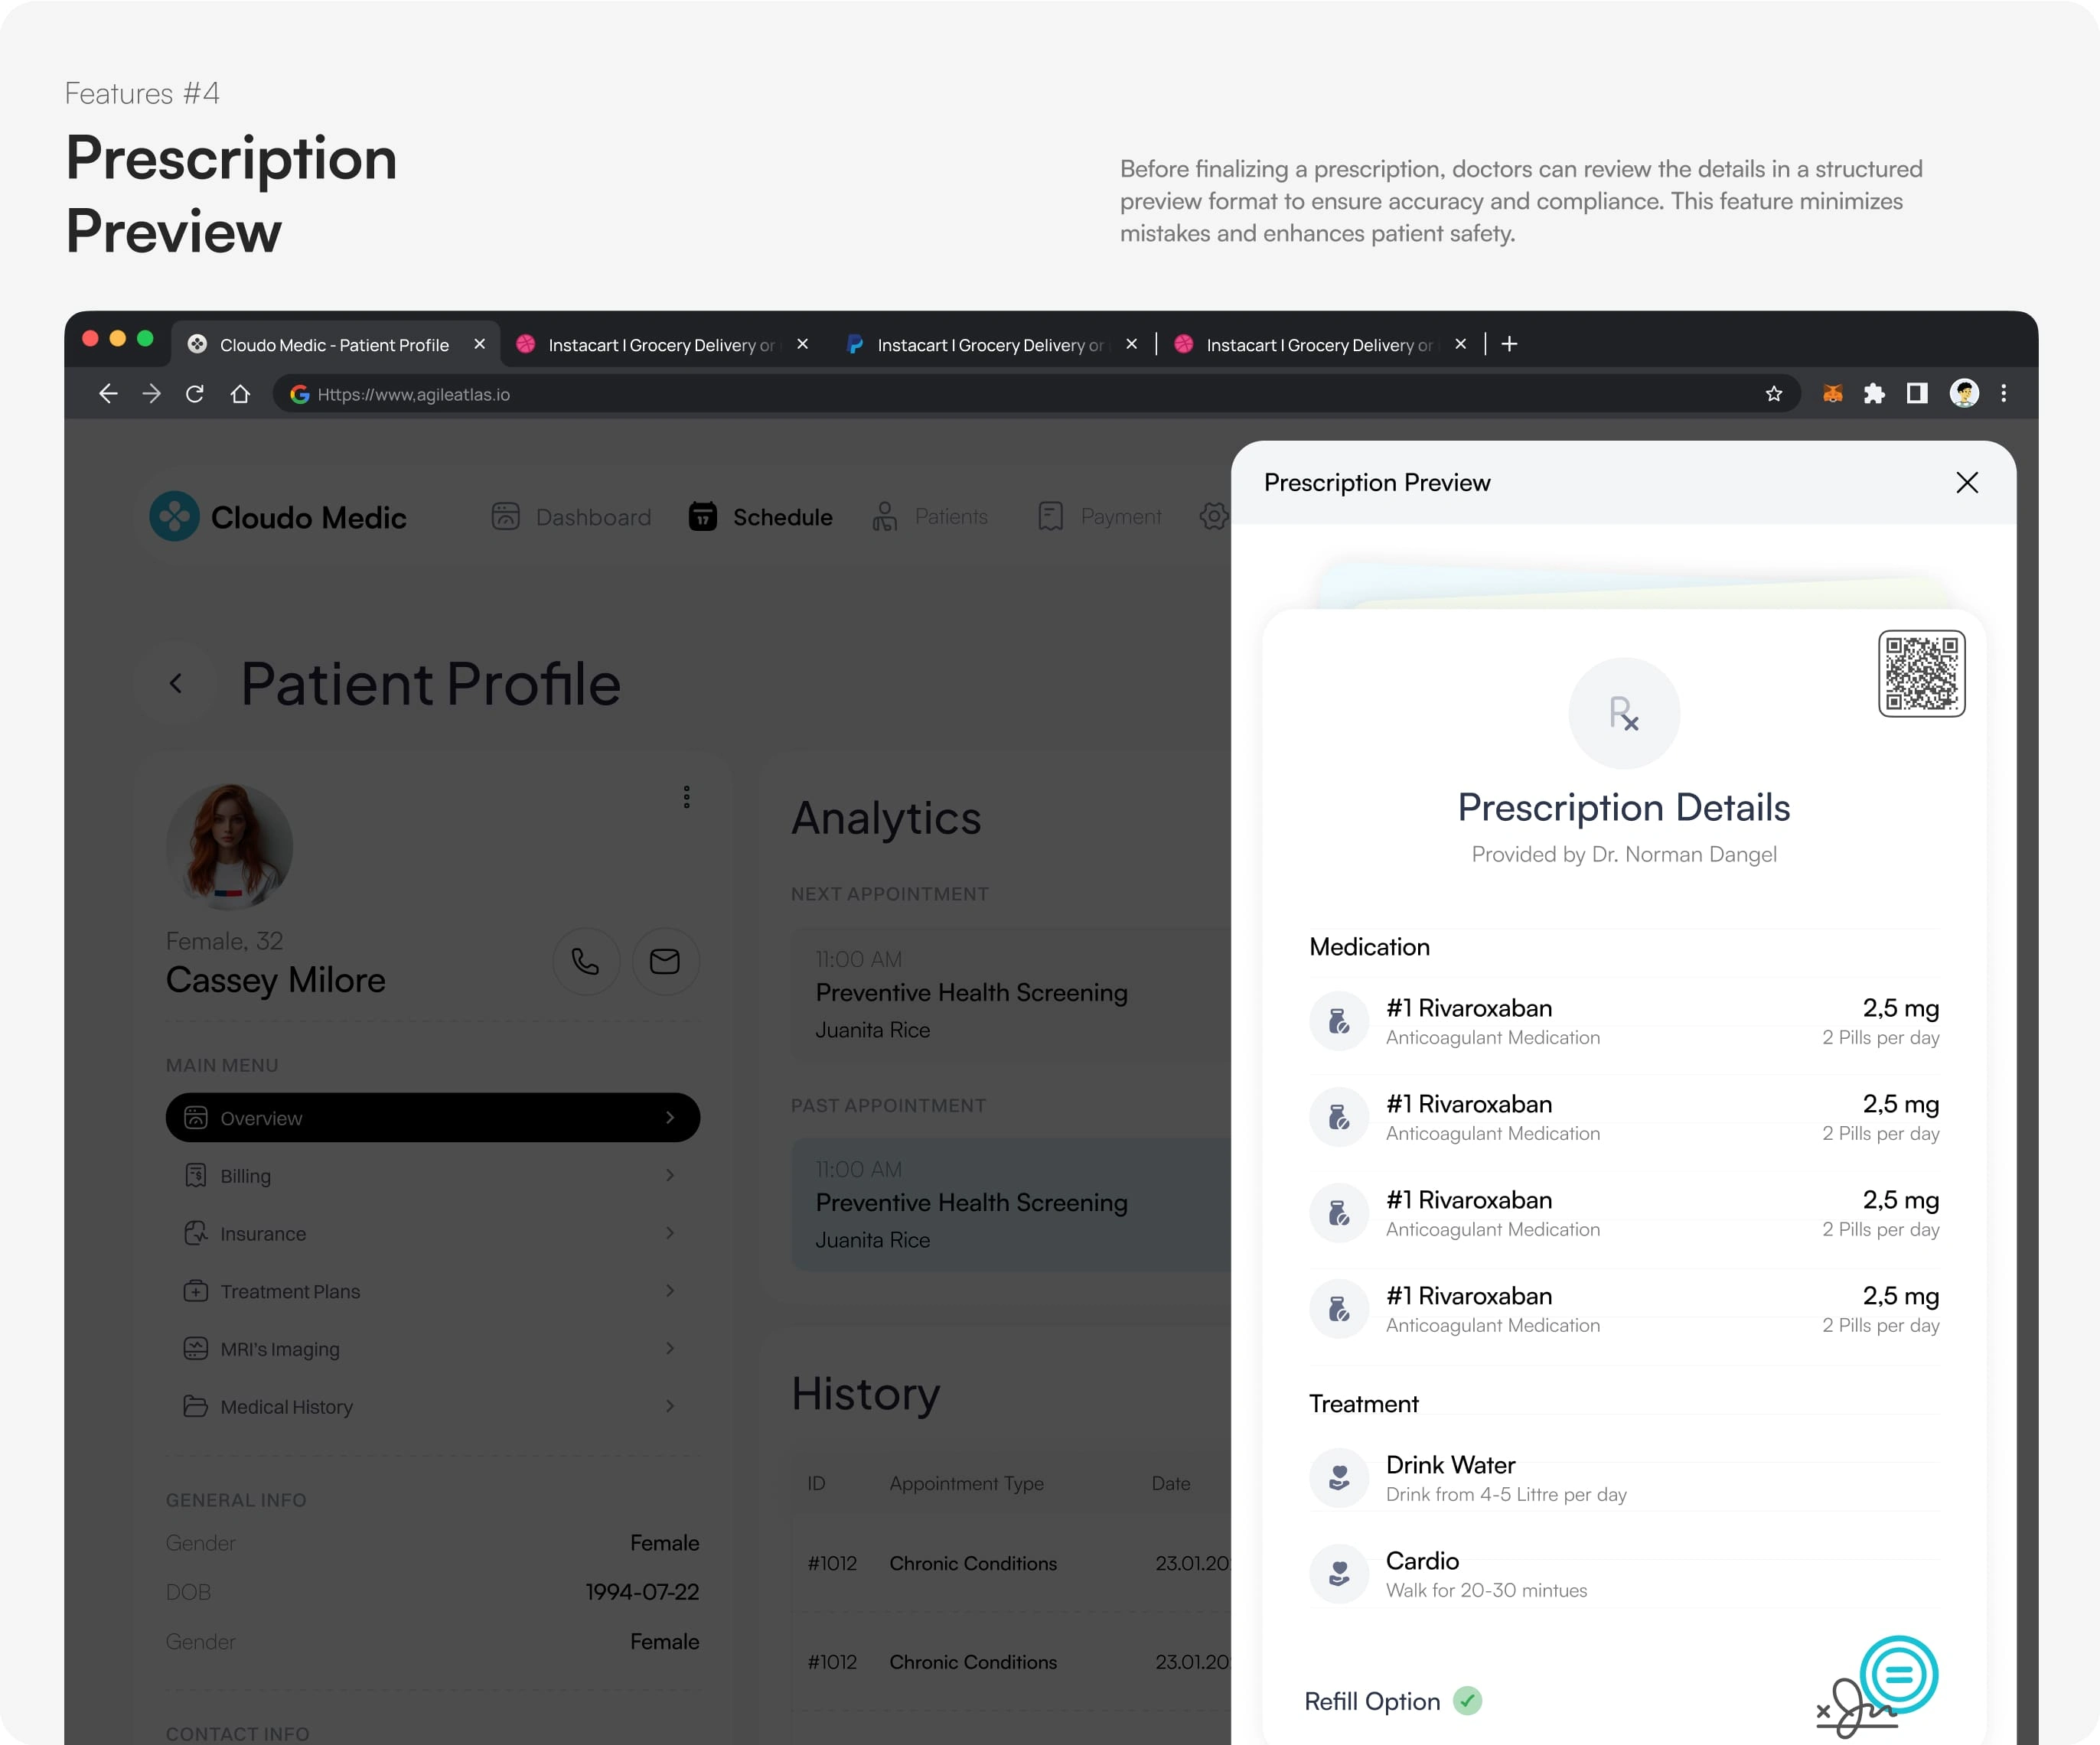2100x1745 pixels.
Task: Open next appointment Preventive Health Screening card
Action: point(1010,995)
